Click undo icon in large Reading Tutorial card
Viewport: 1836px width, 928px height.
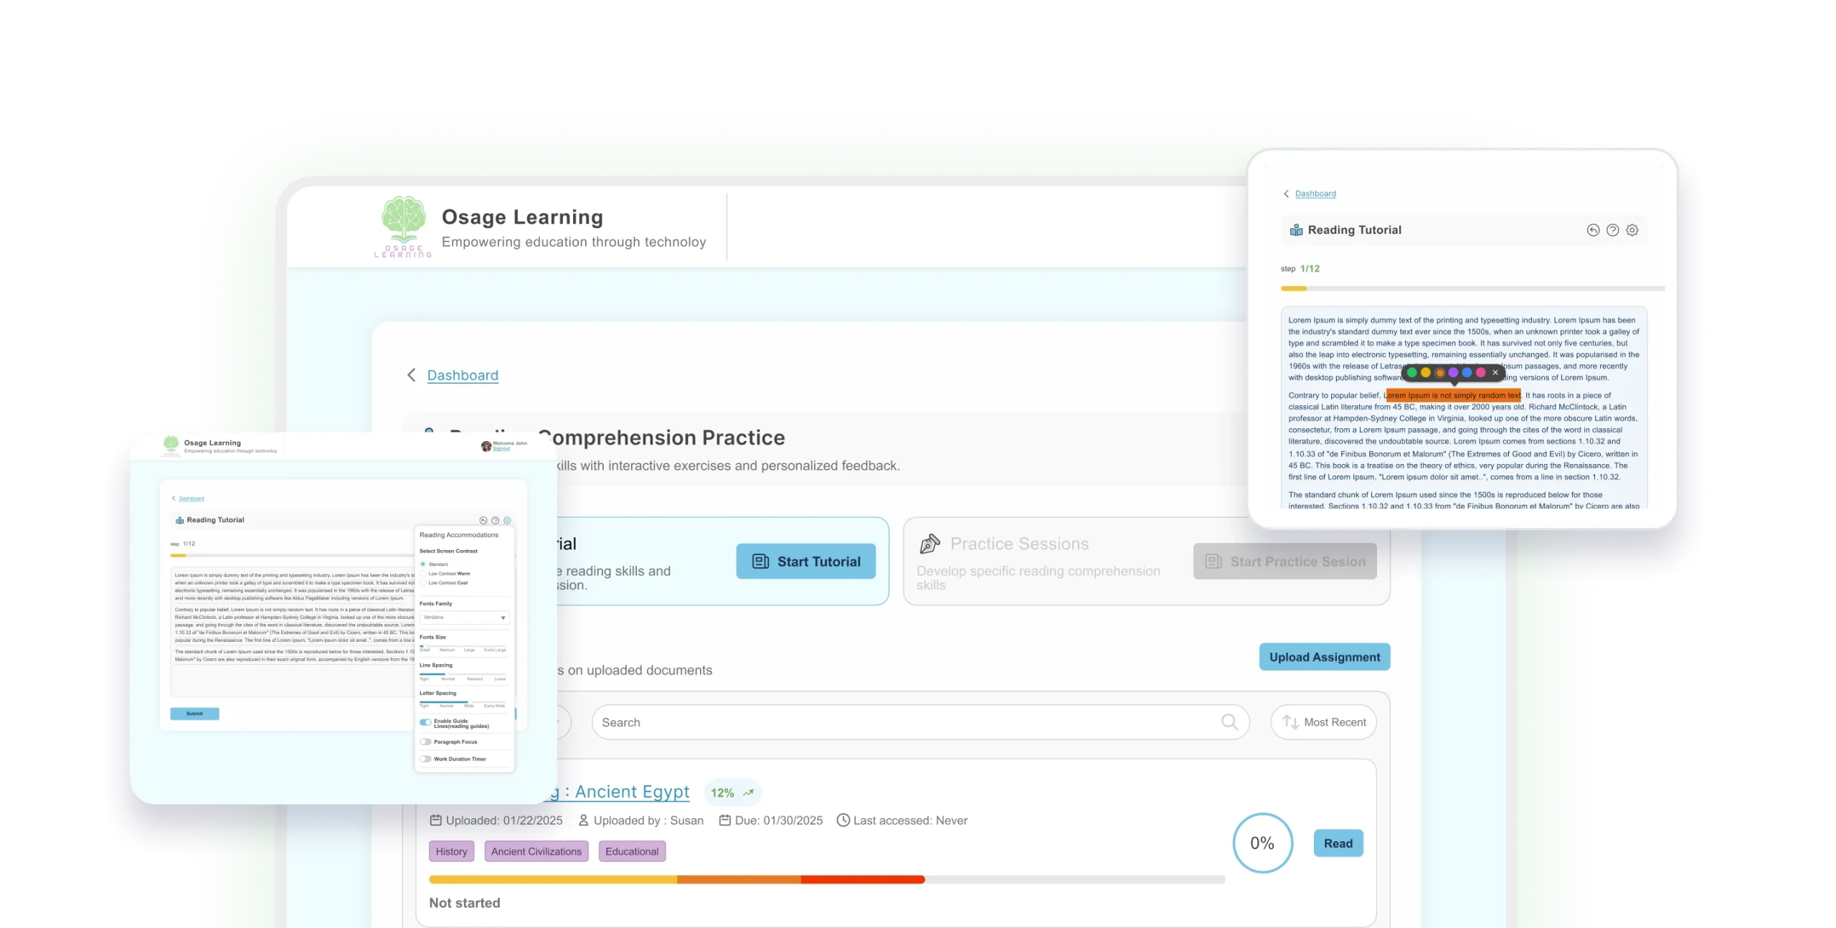pyautogui.click(x=1593, y=230)
